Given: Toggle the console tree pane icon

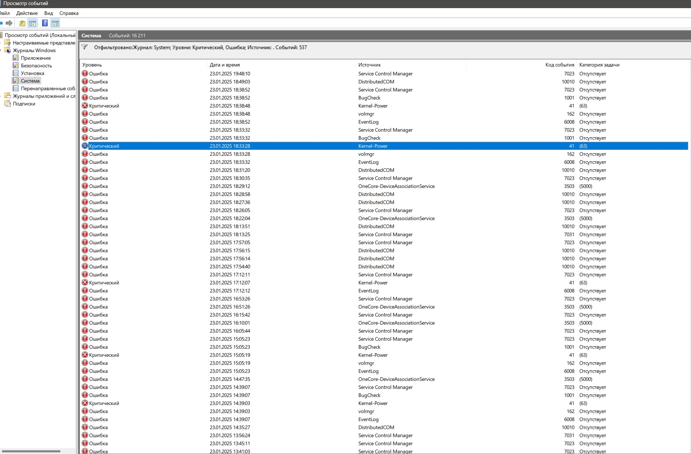Looking at the screenshot, I should (x=33, y=23).
